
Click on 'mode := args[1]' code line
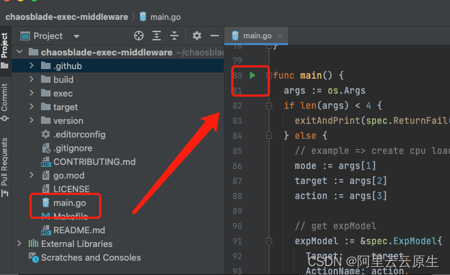335,166
